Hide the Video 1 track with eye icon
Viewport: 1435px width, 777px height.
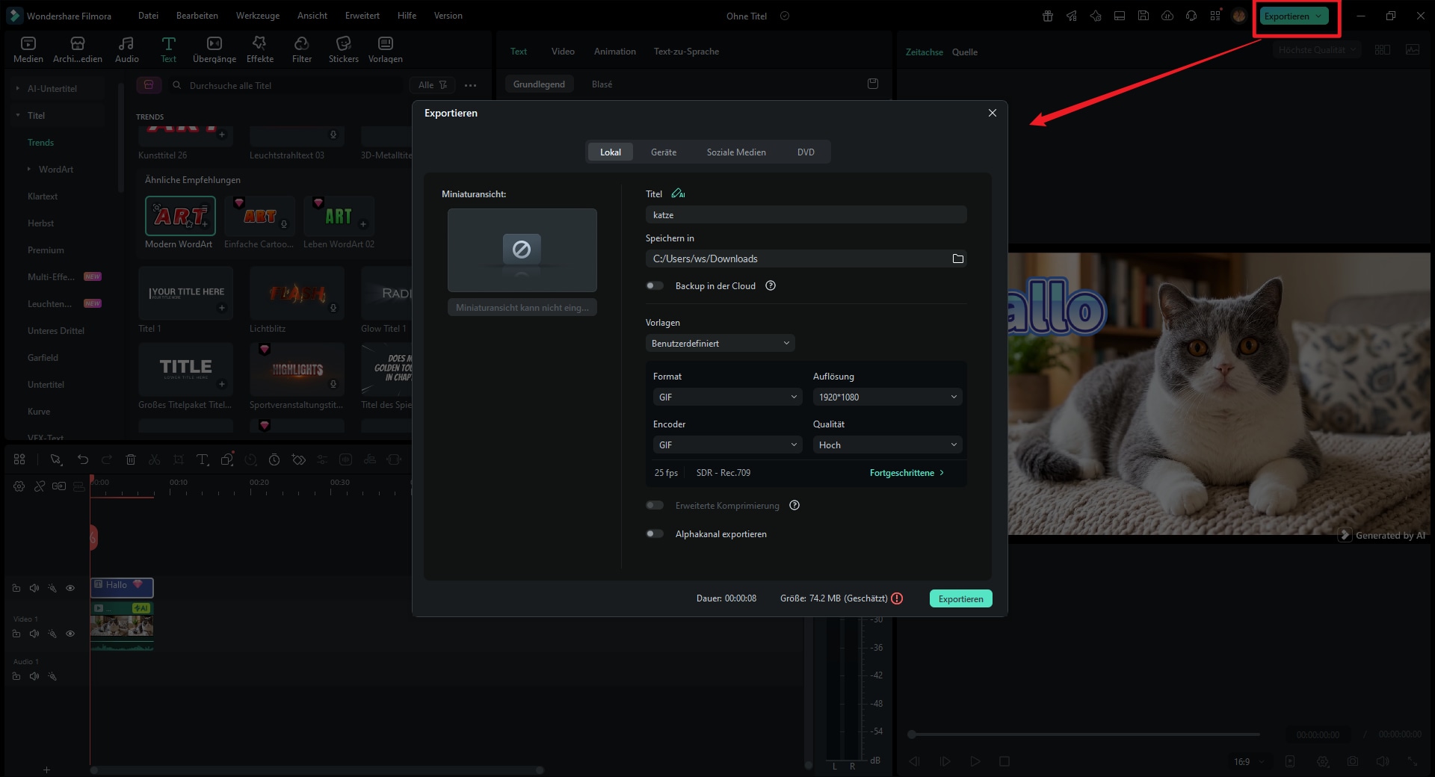(x=70, y=634)
